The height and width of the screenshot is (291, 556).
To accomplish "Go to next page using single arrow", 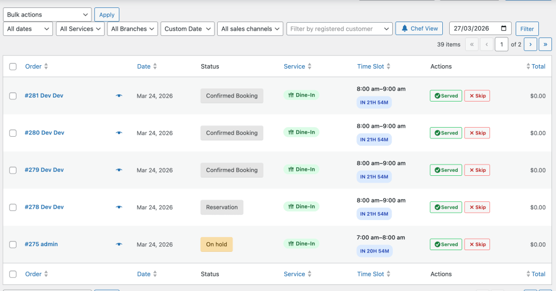I will pyautogui.click(x=530, y=44).
